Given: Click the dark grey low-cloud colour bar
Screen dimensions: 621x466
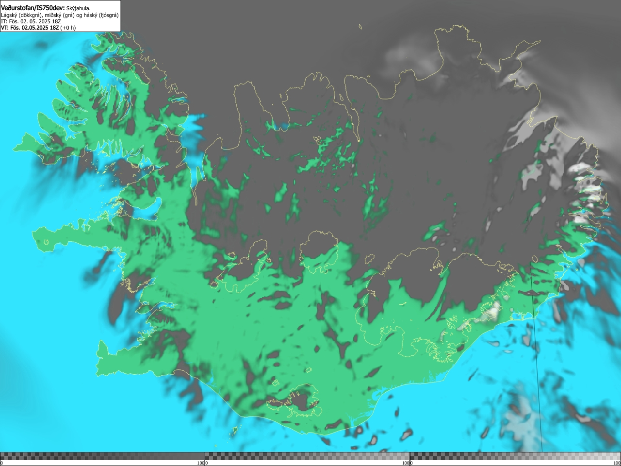Looking at the screenshot, I should (x=102, y=456).
